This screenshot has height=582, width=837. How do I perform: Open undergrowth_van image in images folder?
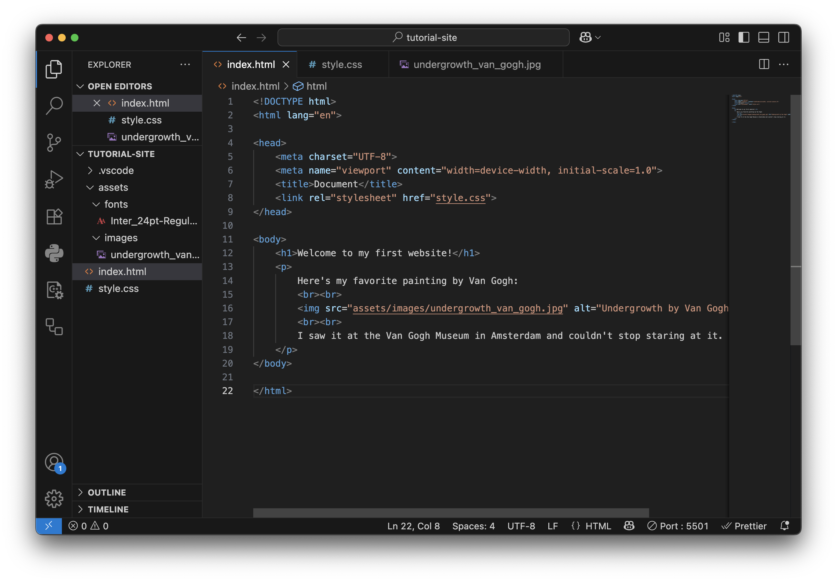[x=137, y=255]
